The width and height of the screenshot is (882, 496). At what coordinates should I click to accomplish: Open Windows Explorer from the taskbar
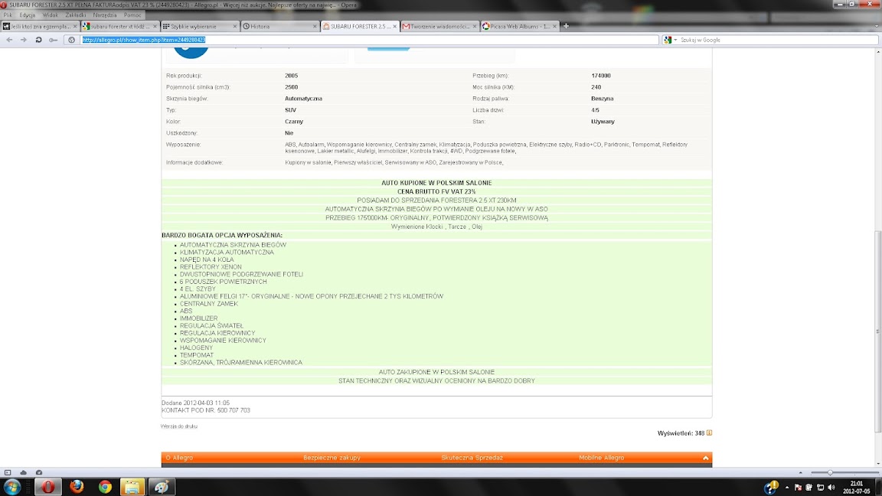click(132, 487)
